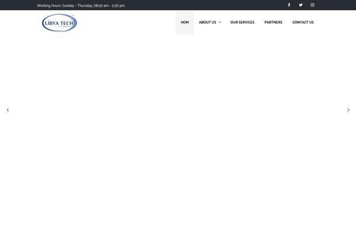Open the PARTNERS page

pos(273,23)
